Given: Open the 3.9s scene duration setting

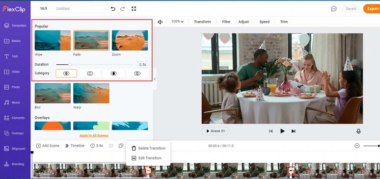Looking at the screenshot, I should [x=97, y=146].
